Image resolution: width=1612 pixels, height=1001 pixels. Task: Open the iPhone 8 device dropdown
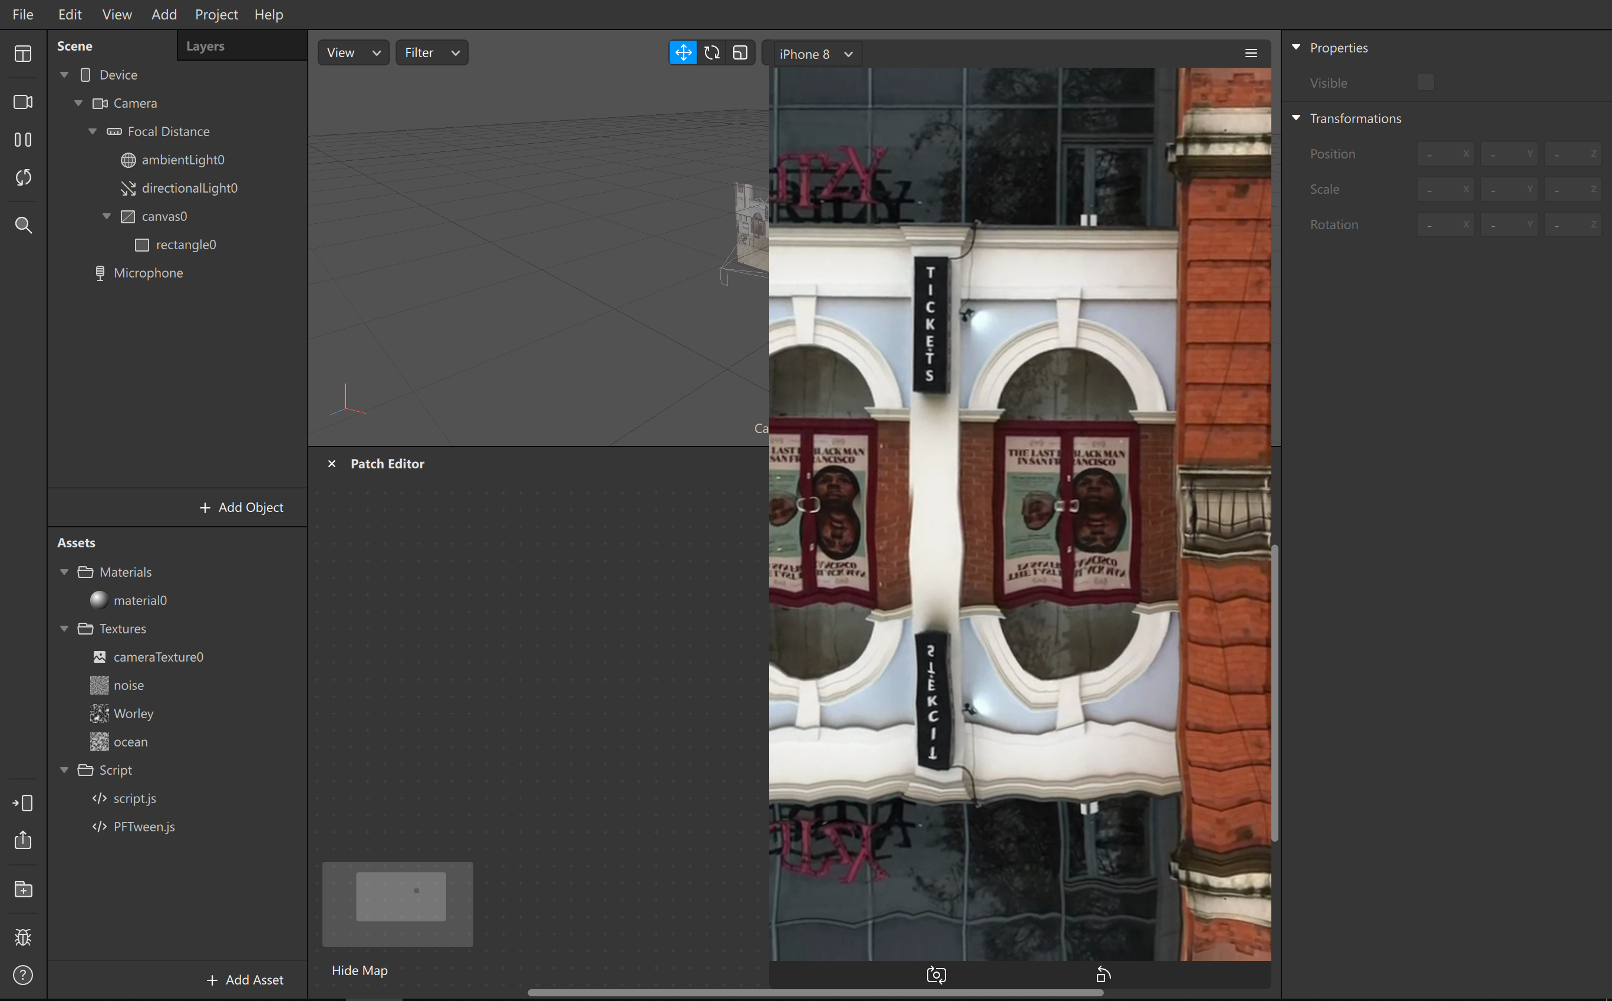[x=815, y=54]
